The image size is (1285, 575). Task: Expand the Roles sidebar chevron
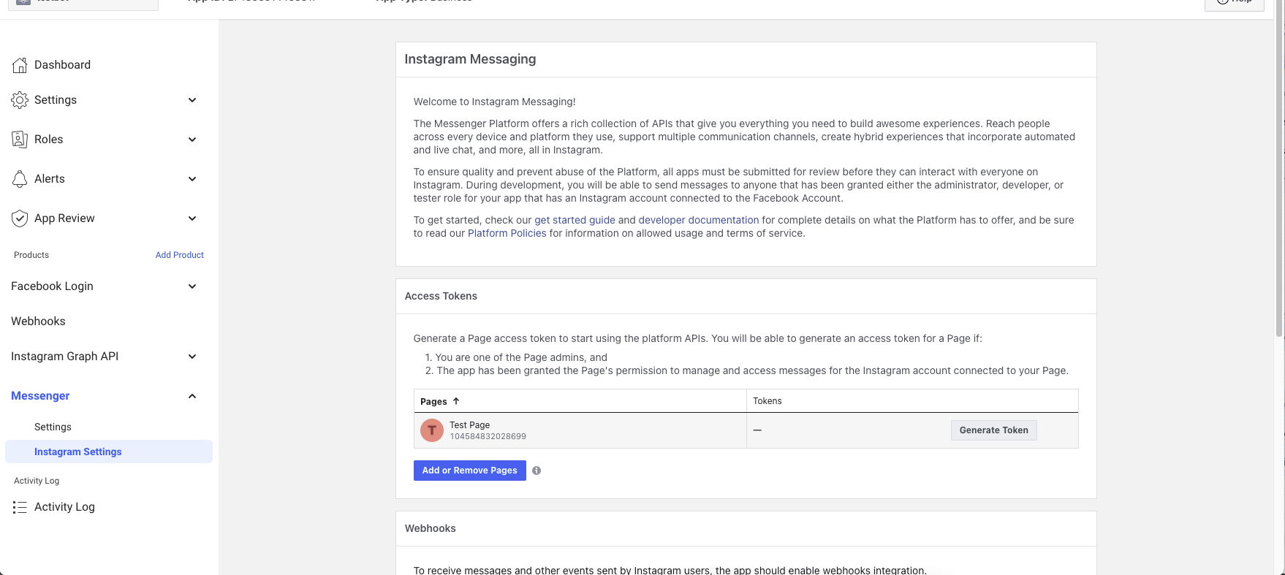tap(192, 140)
